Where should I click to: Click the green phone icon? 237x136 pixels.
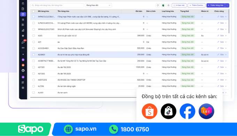click(114, 129)
